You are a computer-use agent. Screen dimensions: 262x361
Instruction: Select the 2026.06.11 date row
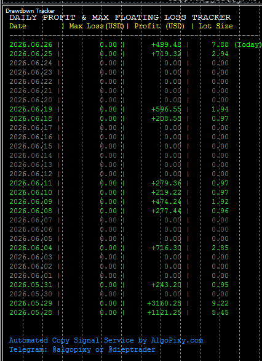31,183
